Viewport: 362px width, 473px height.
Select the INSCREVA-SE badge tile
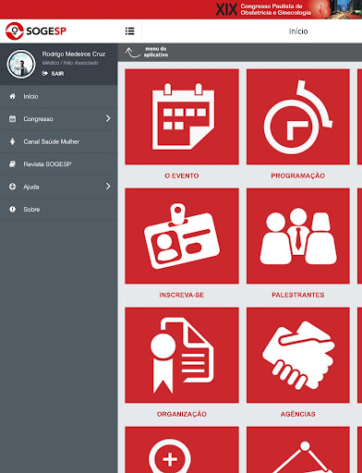pyautogui.click(x=182, y=236)
